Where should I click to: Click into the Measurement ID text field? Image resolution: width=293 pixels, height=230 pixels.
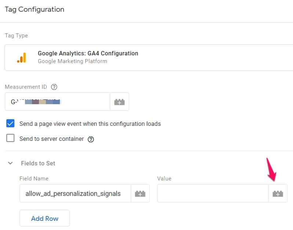click(x=57, y=102)
